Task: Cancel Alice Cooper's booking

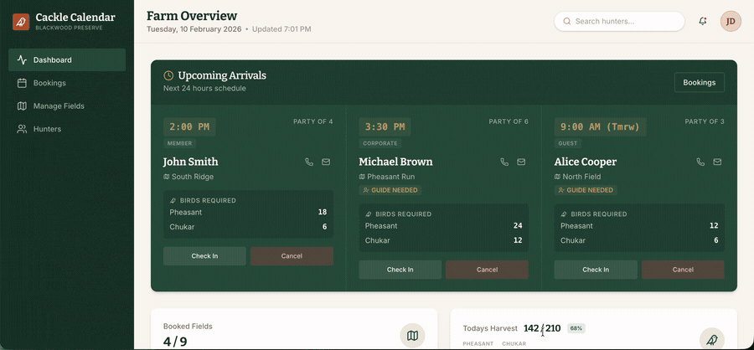Action: [683, 270]
